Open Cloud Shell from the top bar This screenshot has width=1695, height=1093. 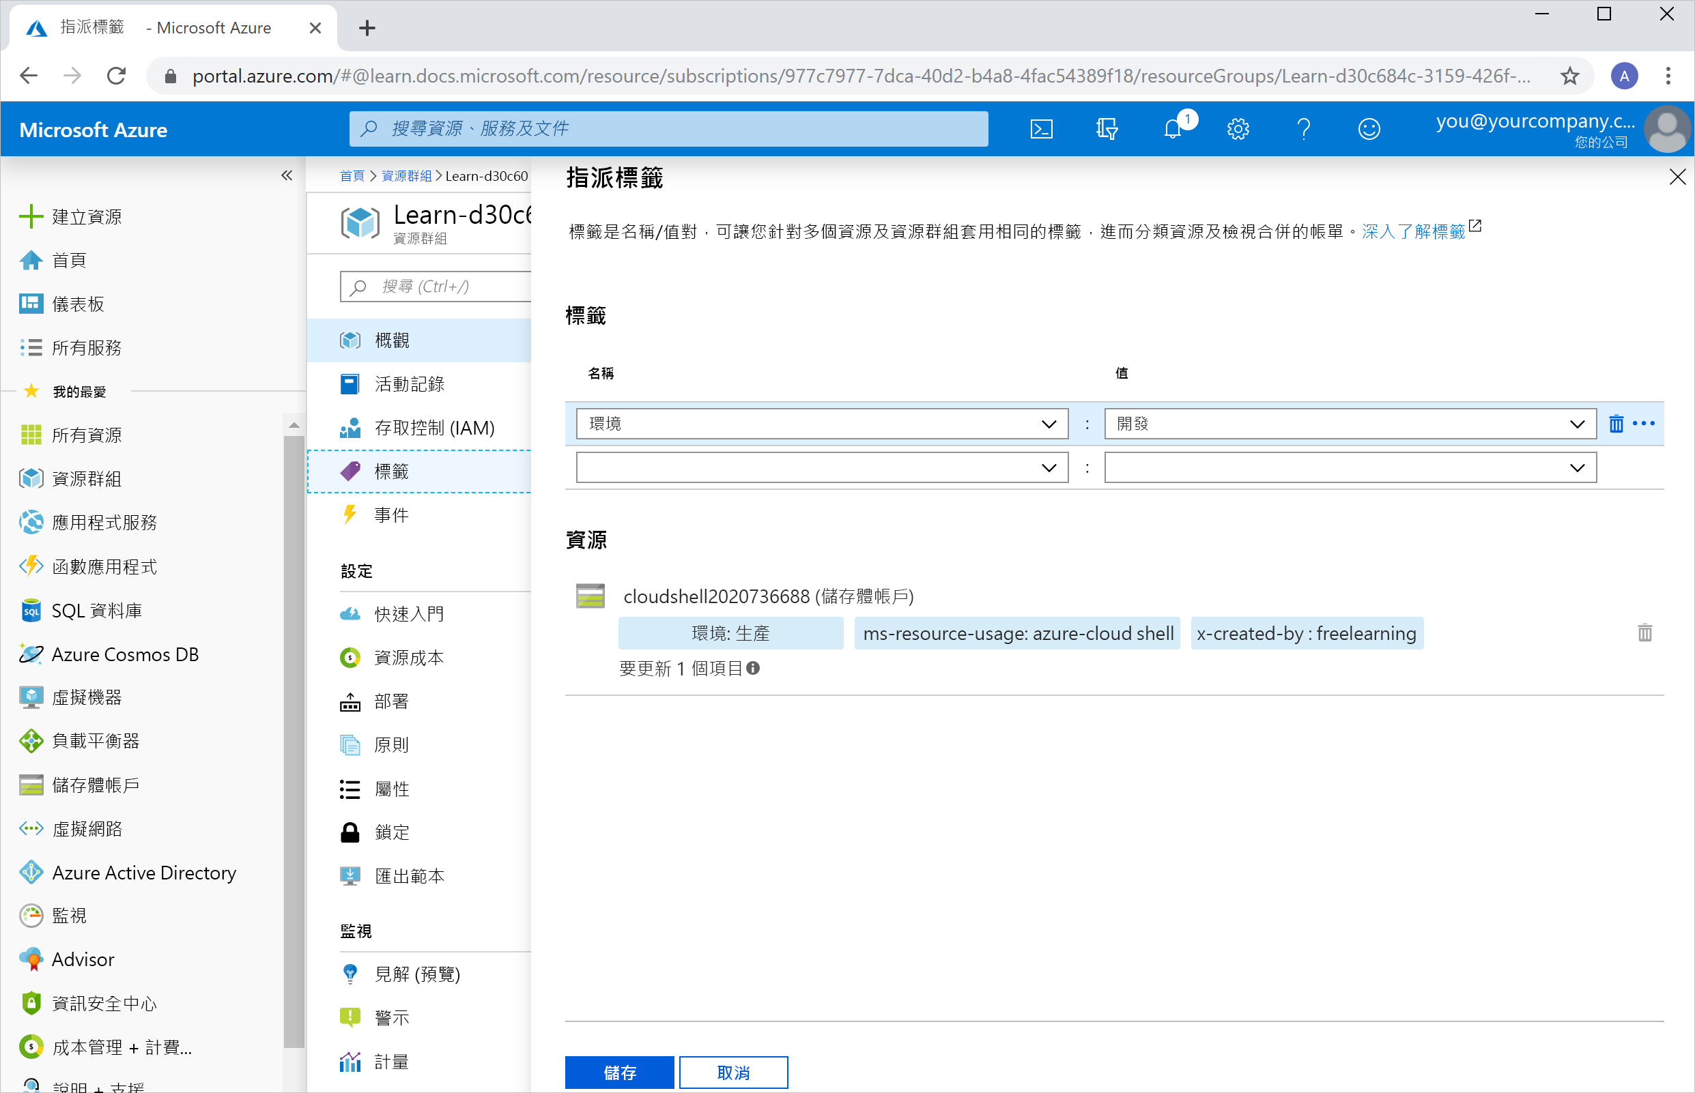coord(1041,128)
